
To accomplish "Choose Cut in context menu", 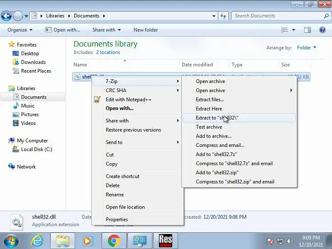I will pos(137,155).
